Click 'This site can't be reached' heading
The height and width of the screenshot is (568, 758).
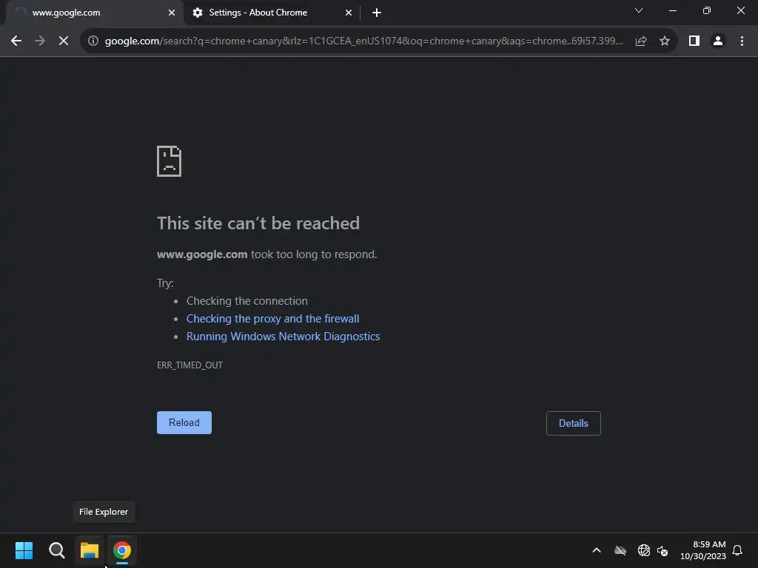(258, 223)
